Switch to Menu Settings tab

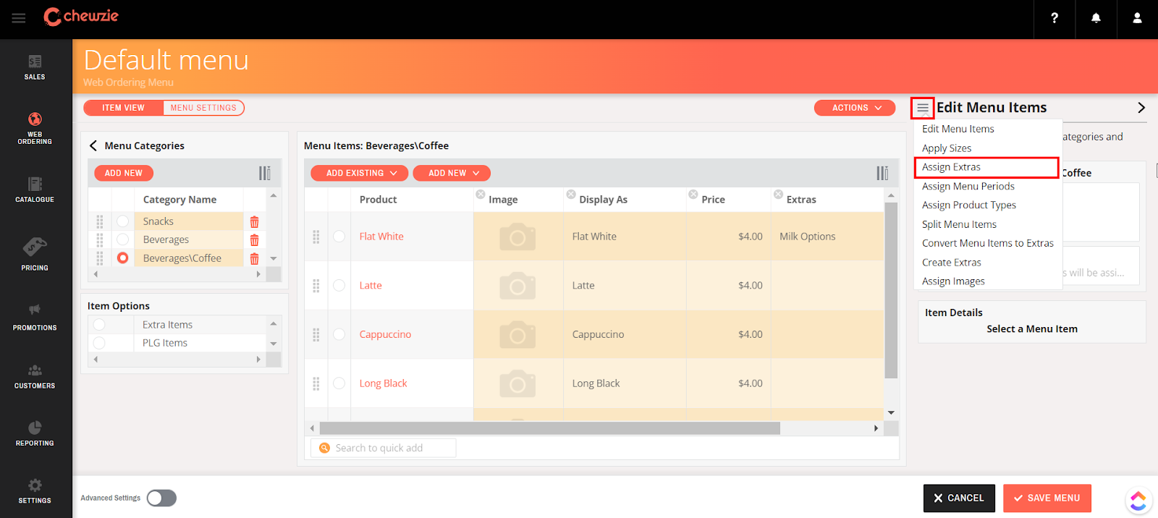tap(203, 108)
